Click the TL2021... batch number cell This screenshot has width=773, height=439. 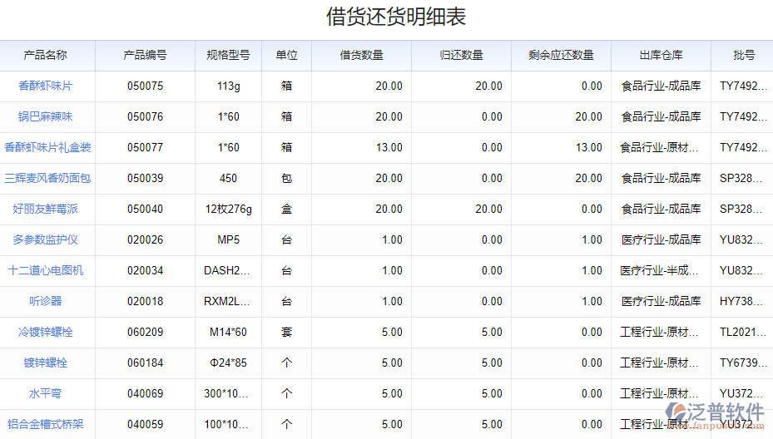click(742, 332)
